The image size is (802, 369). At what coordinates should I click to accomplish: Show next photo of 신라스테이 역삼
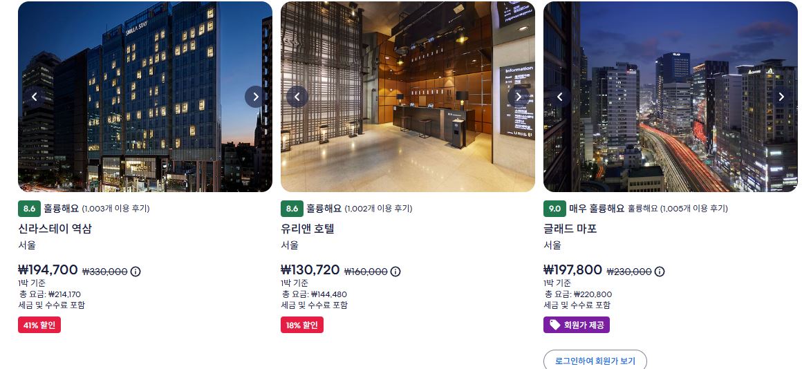[x=255, y=97]
